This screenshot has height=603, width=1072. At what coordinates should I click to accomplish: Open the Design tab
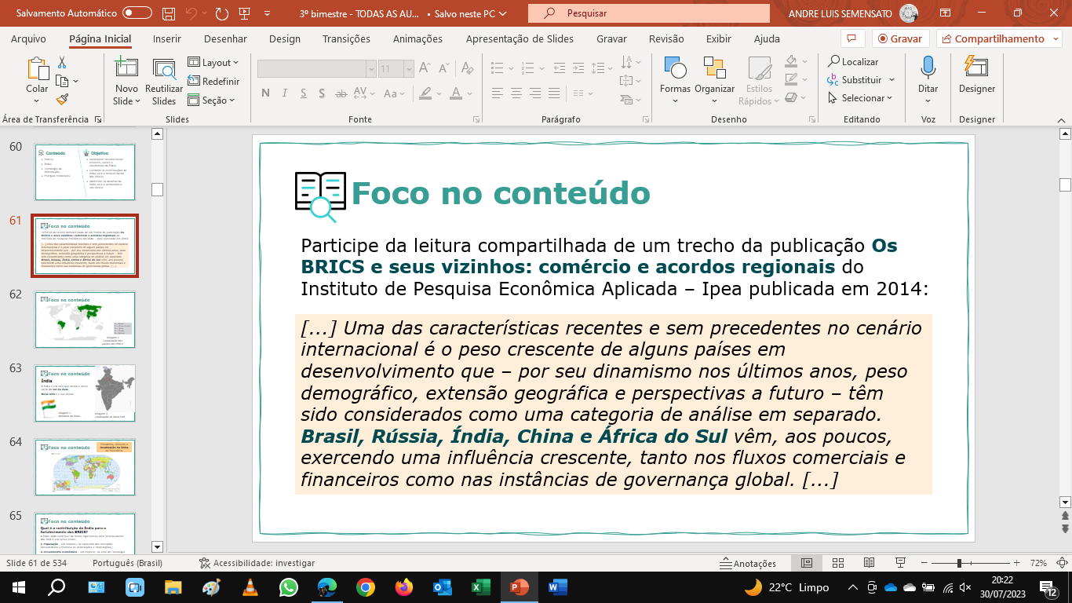tap(284, 38)
